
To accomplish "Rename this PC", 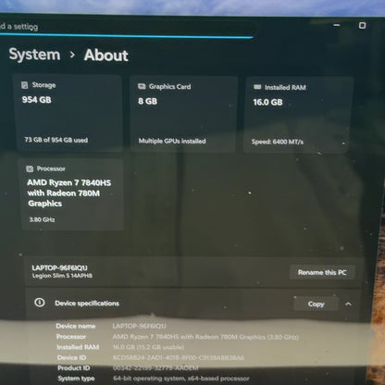I will pos(322,272).
